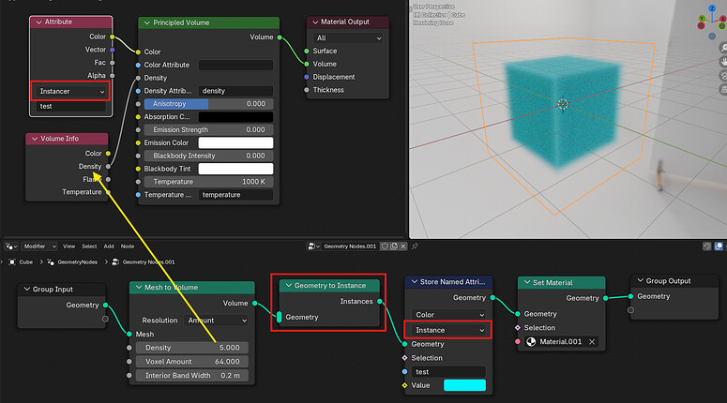This screenshot has width=727, height=403.
Task: Open the cyan Value color swatch
Action: click(x=464, y=385)
